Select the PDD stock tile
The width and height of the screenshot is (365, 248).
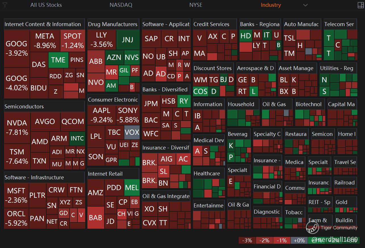point(114,188)
